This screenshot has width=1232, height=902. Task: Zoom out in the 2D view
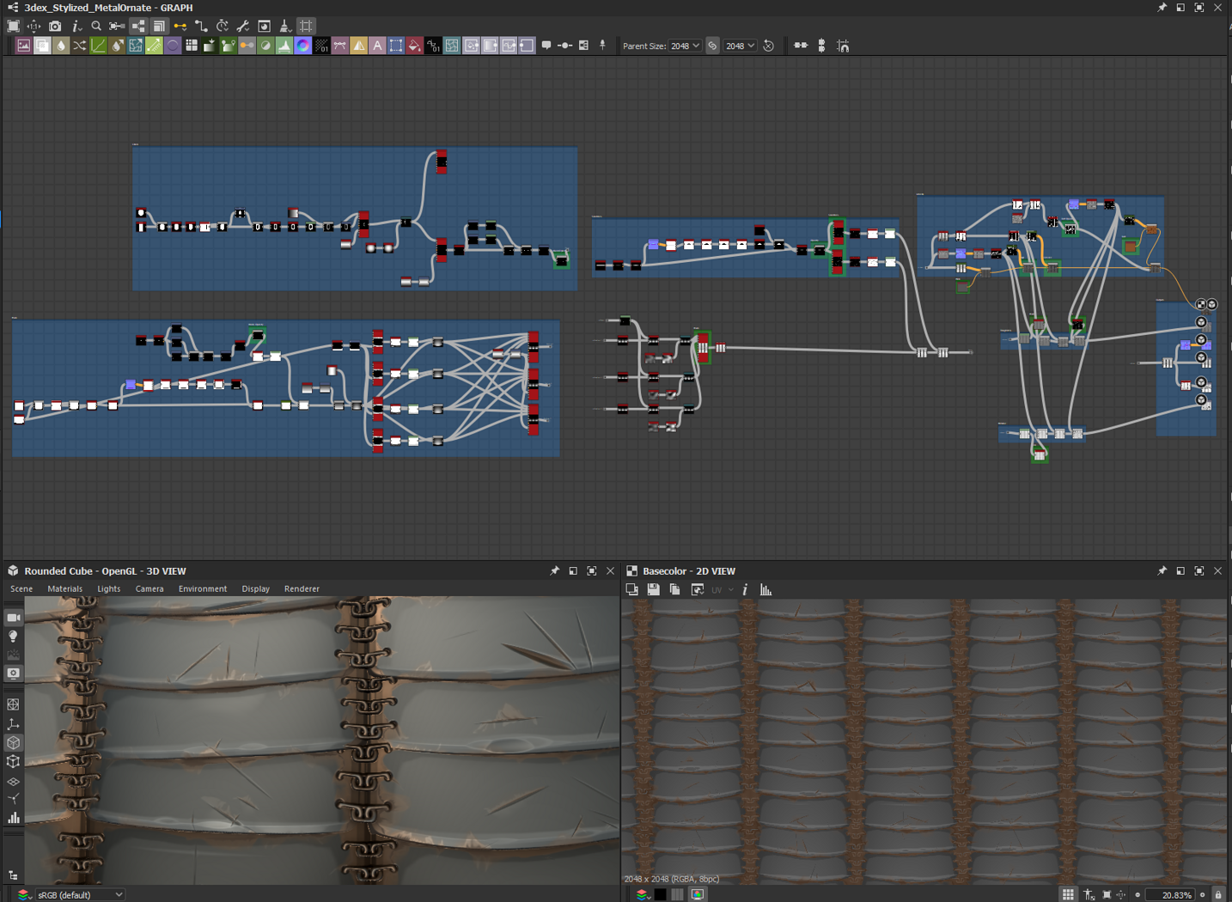[x=1137, y=895]
